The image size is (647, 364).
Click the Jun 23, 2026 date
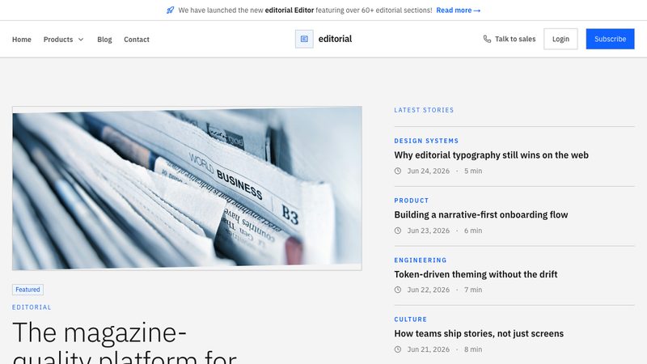(x=429, y=231)
